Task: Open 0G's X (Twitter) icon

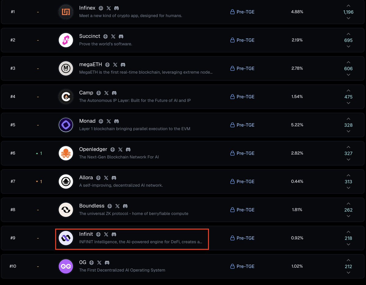Action: pyautogui.click(x=99, y=263)
